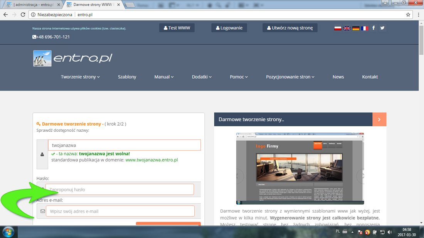Open the www.twojanazwa.entro.pl link
This screenshot has width=424, height=238.
point(152,160)
